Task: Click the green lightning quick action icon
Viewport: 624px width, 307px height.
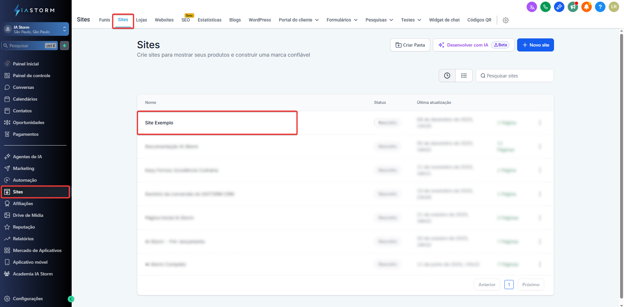Action: [x=64, y=46]
